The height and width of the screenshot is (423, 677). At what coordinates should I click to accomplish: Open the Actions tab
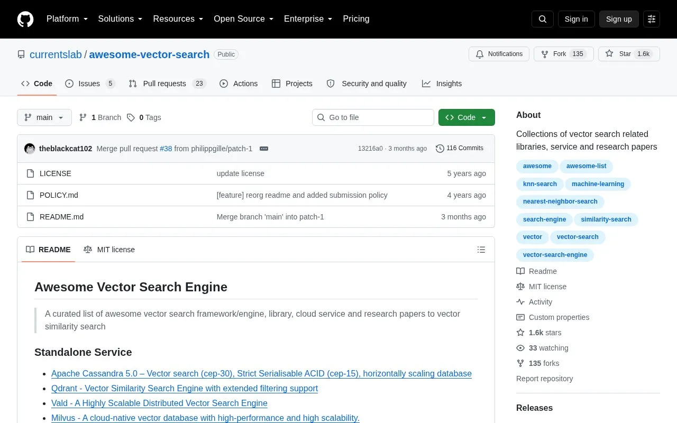point(239,84)
